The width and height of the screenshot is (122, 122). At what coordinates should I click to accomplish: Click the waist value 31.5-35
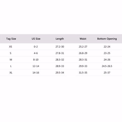(x=83, y=73)
